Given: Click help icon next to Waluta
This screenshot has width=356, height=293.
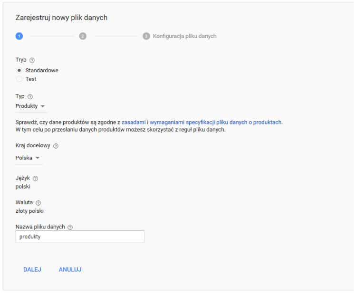Looking at the screenshot, I should click(x=38, y=203).
